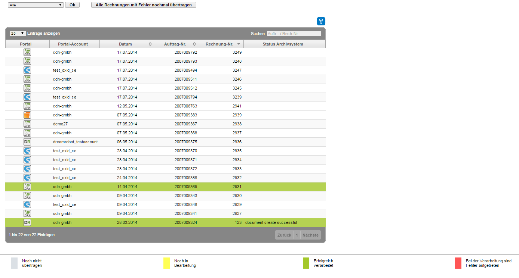The width and height of the screenshot is (519, 278).
Task: Click the portal icon in the demo27 row
Action: click(27, 124)
